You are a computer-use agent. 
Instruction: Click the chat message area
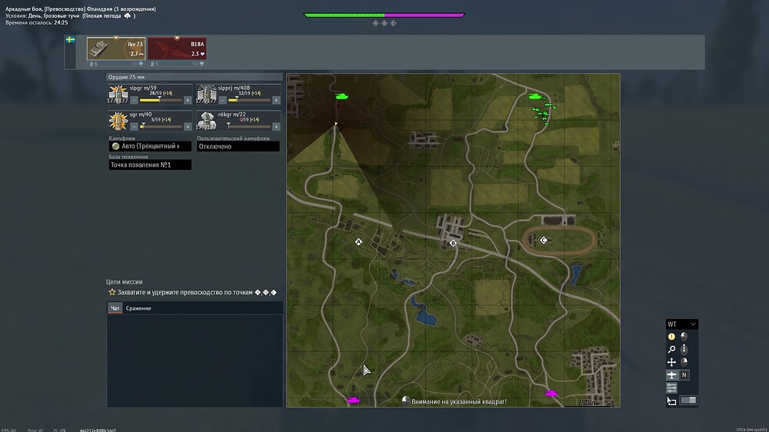point(195,361)
